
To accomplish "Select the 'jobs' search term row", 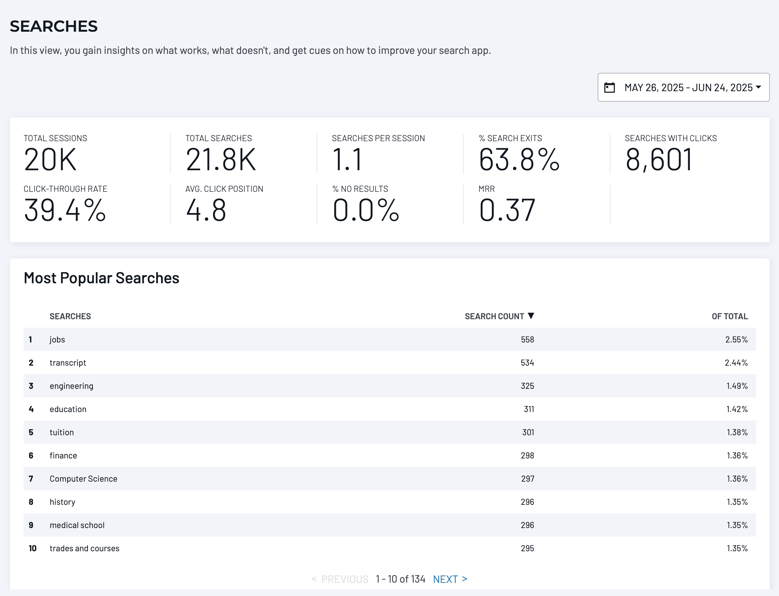I will (x=58, y=339).
